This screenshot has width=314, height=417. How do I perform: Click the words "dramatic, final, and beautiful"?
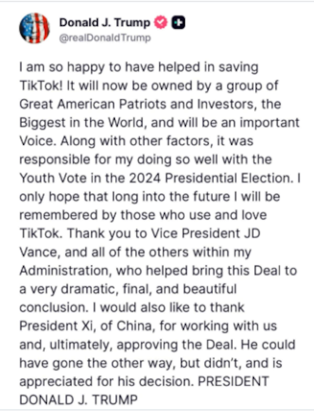[149, 289]
